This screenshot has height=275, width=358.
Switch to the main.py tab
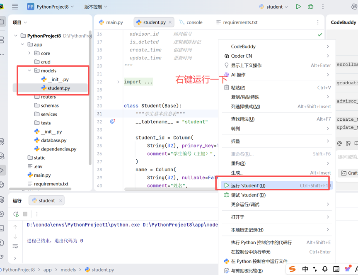point(111,22)
